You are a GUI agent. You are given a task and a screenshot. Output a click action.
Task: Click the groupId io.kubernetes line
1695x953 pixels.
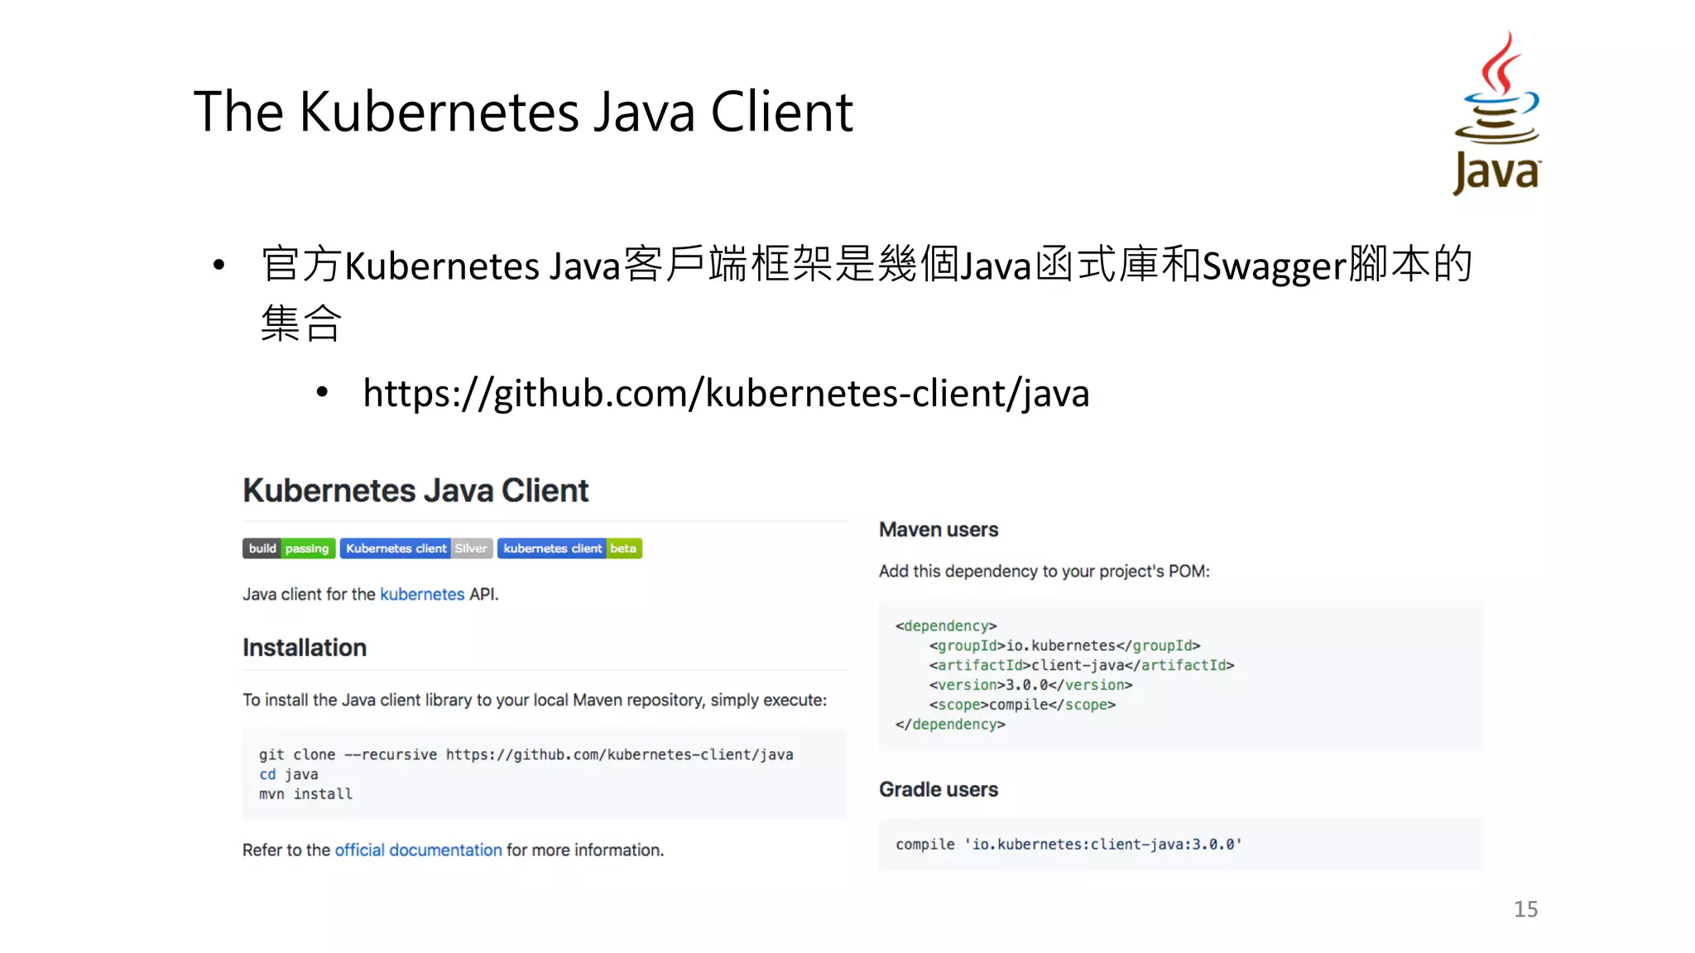1064,645
